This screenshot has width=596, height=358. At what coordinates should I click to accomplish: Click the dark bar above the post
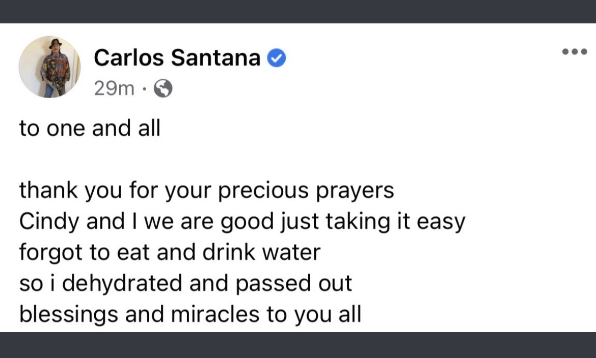(x=298, y=11)
